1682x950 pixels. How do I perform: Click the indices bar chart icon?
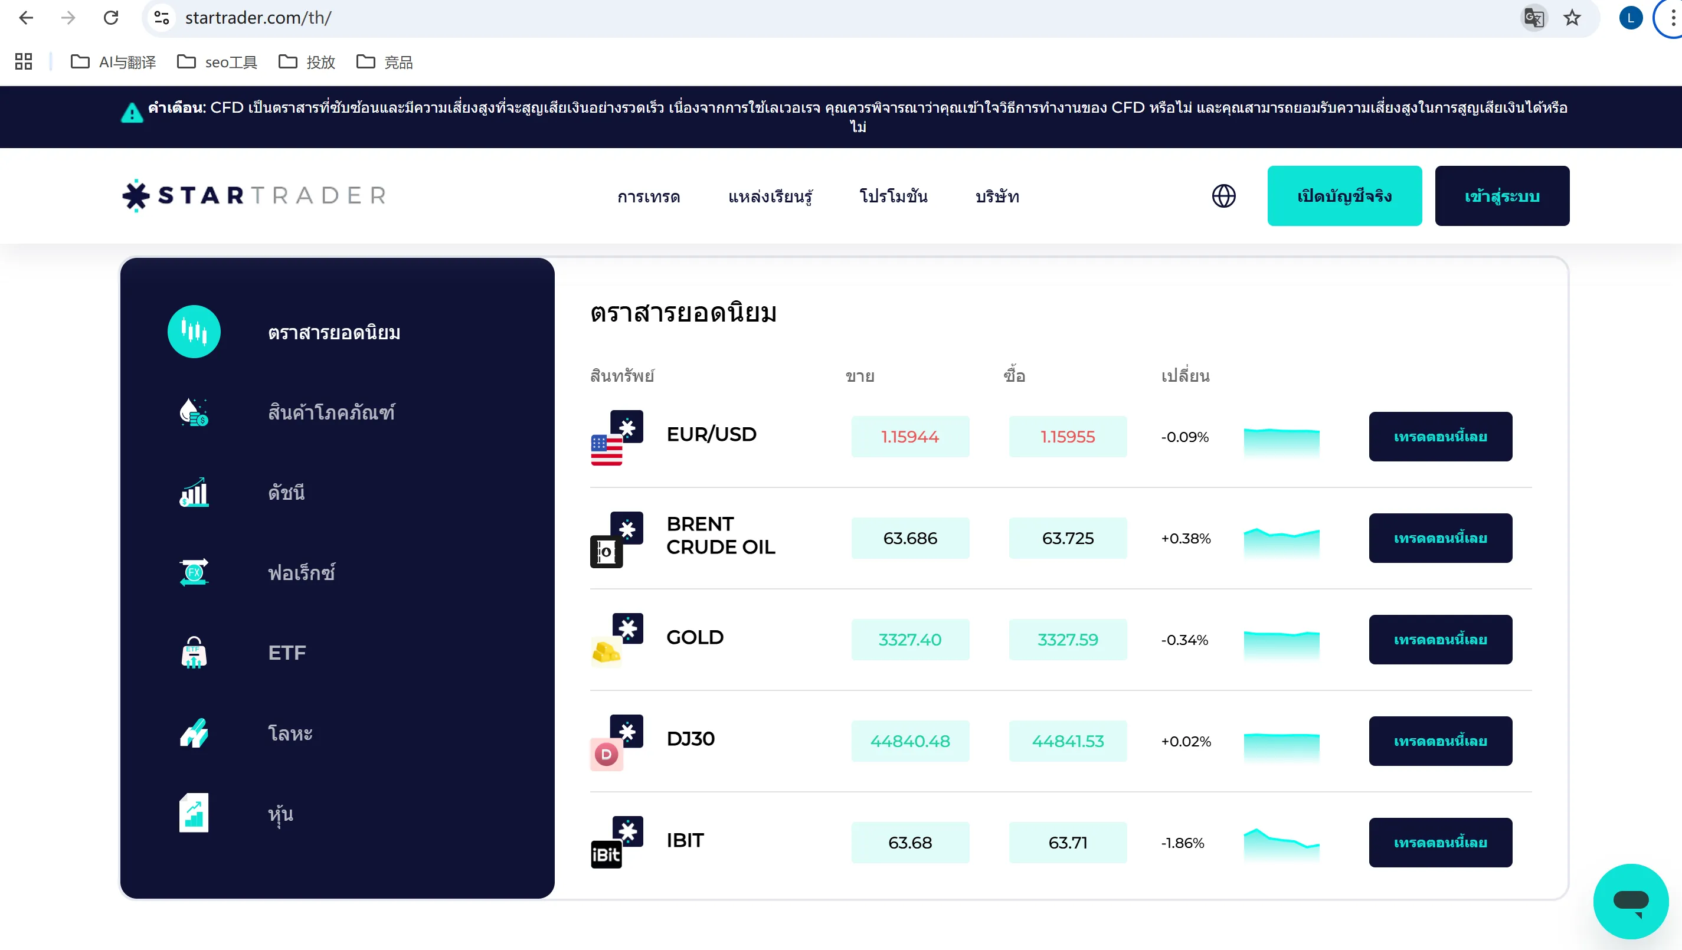coord(194,492)
